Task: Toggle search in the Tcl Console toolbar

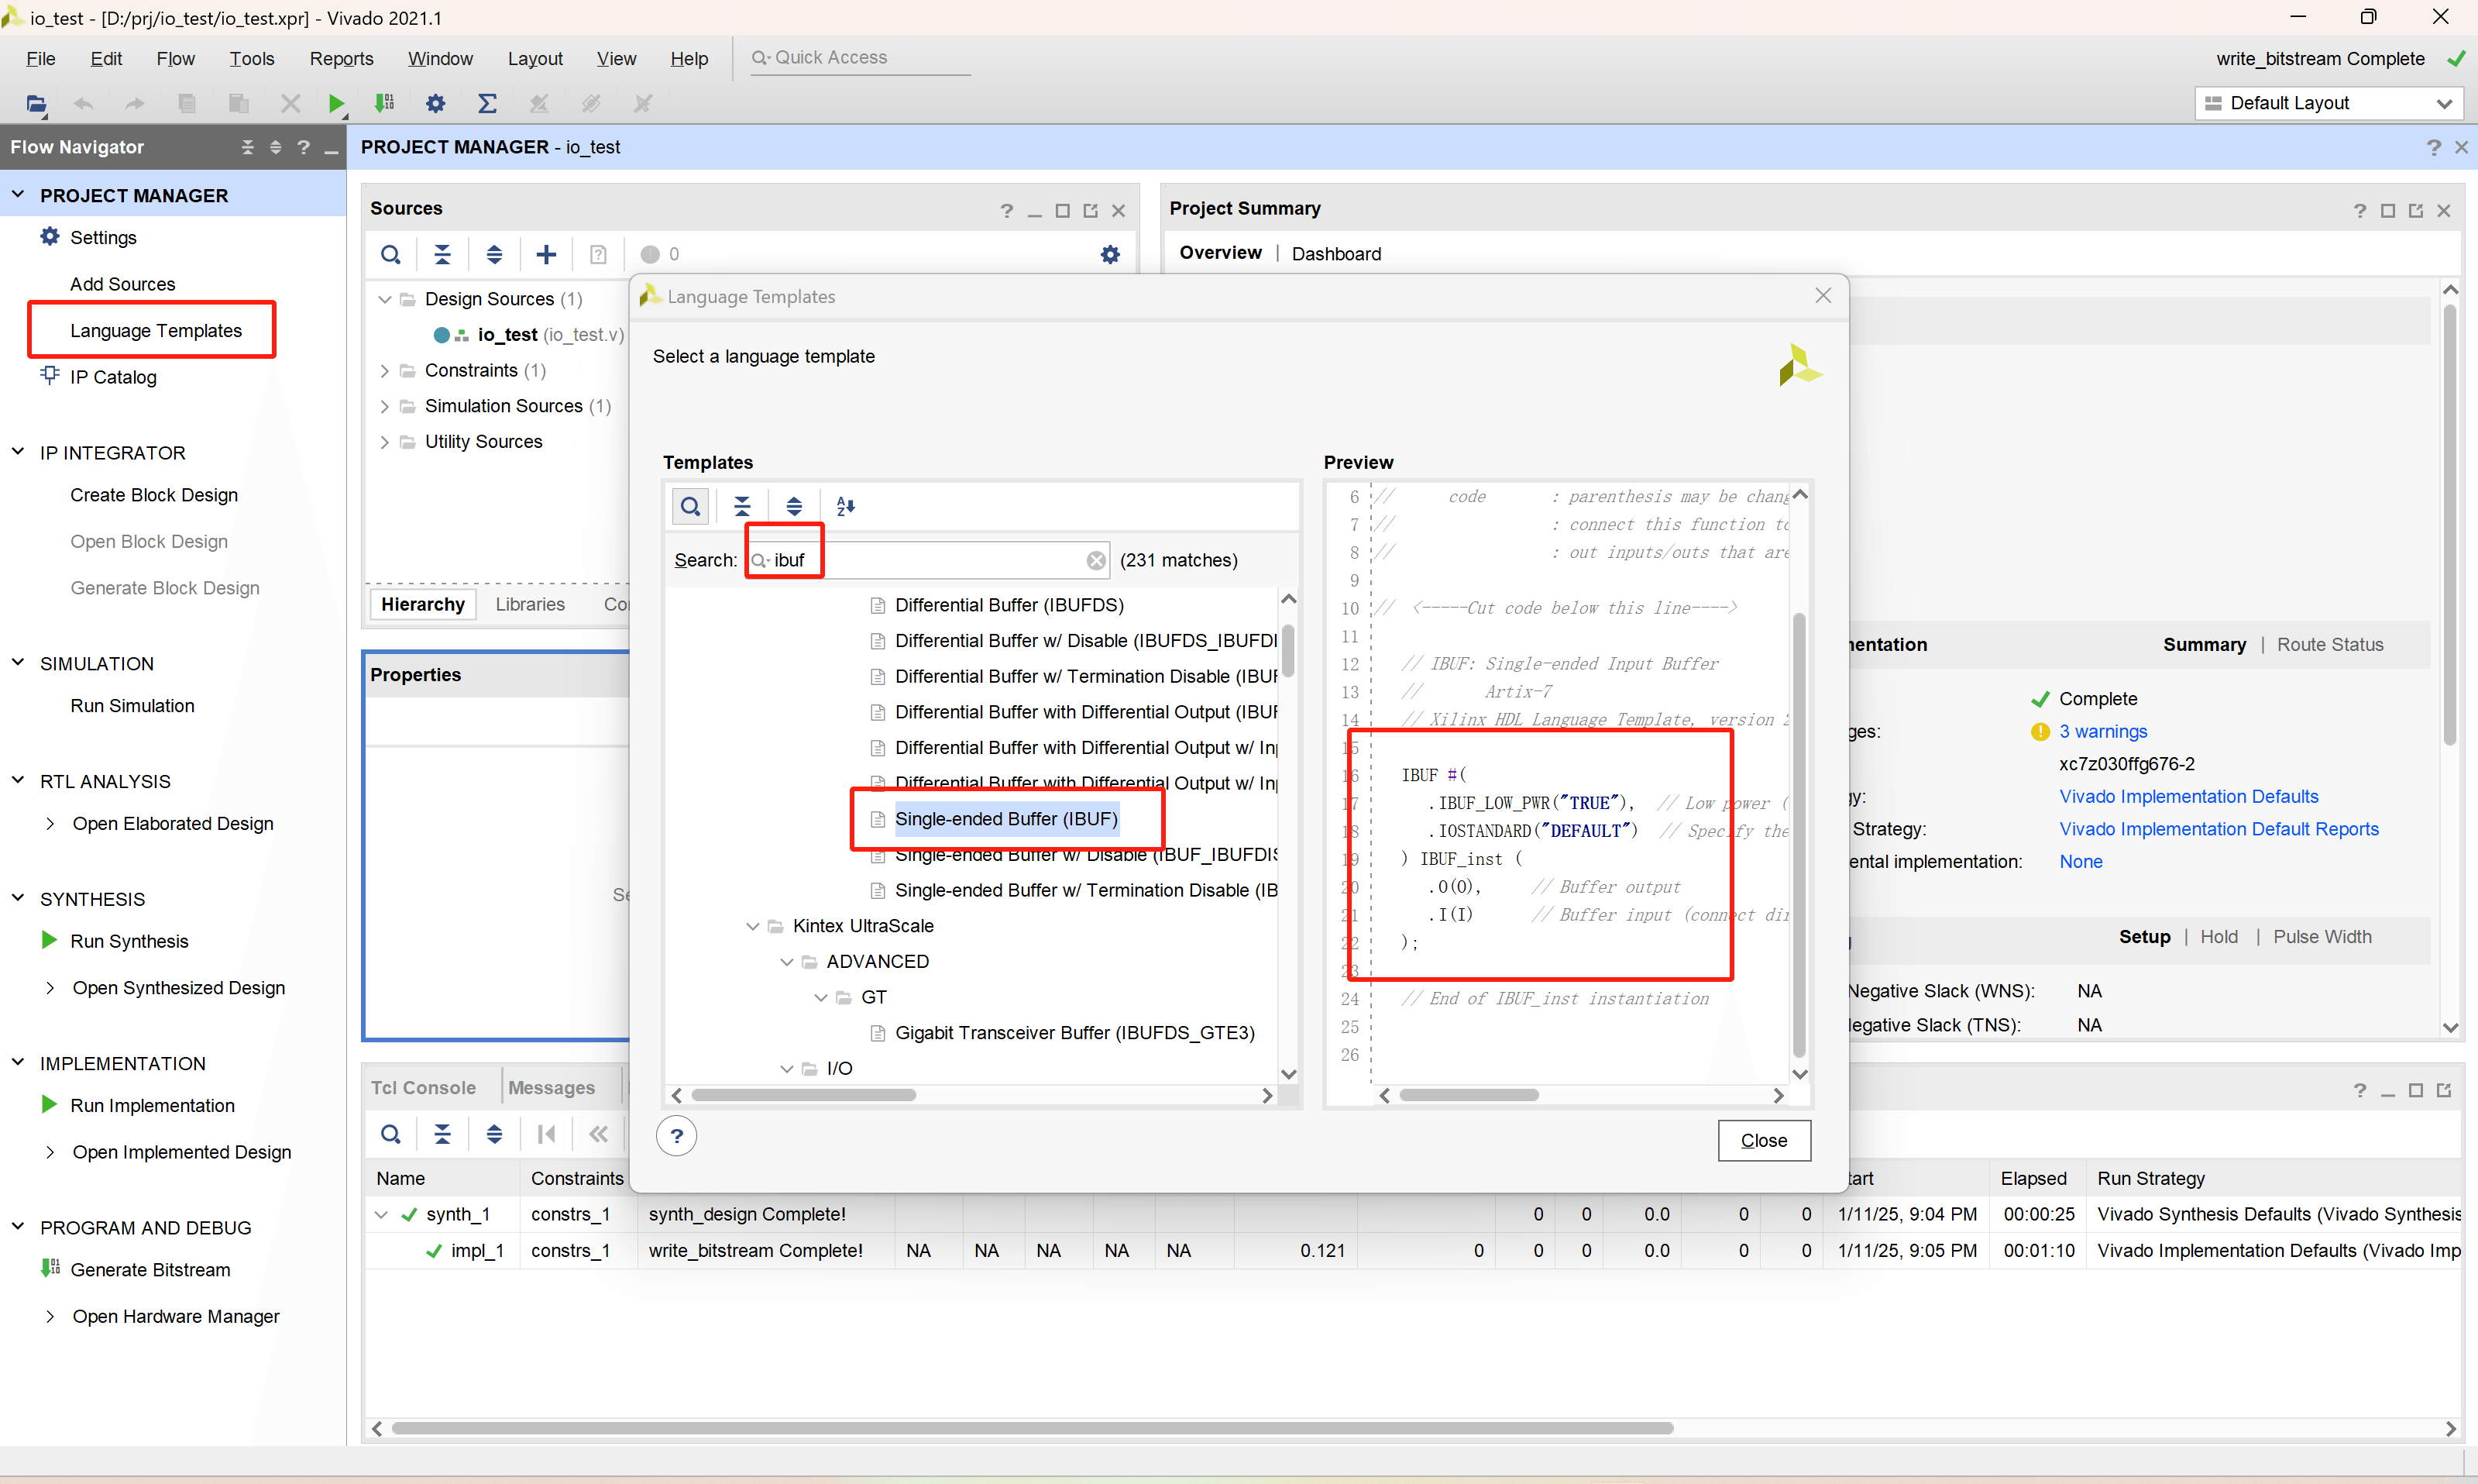Action: [391, 1134]
